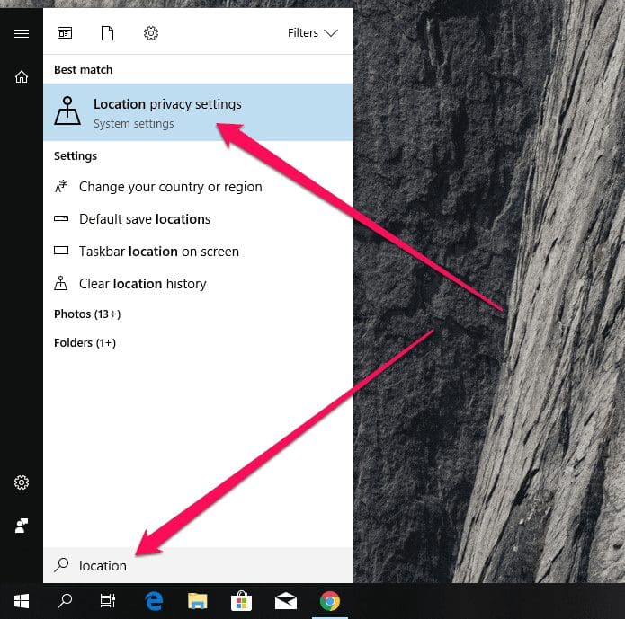Switch to Google Chrome on the taskbar
The width and height of the screenshot is (625, 619).
[330, 601]
